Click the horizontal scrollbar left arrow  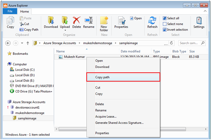pos(56,129)
